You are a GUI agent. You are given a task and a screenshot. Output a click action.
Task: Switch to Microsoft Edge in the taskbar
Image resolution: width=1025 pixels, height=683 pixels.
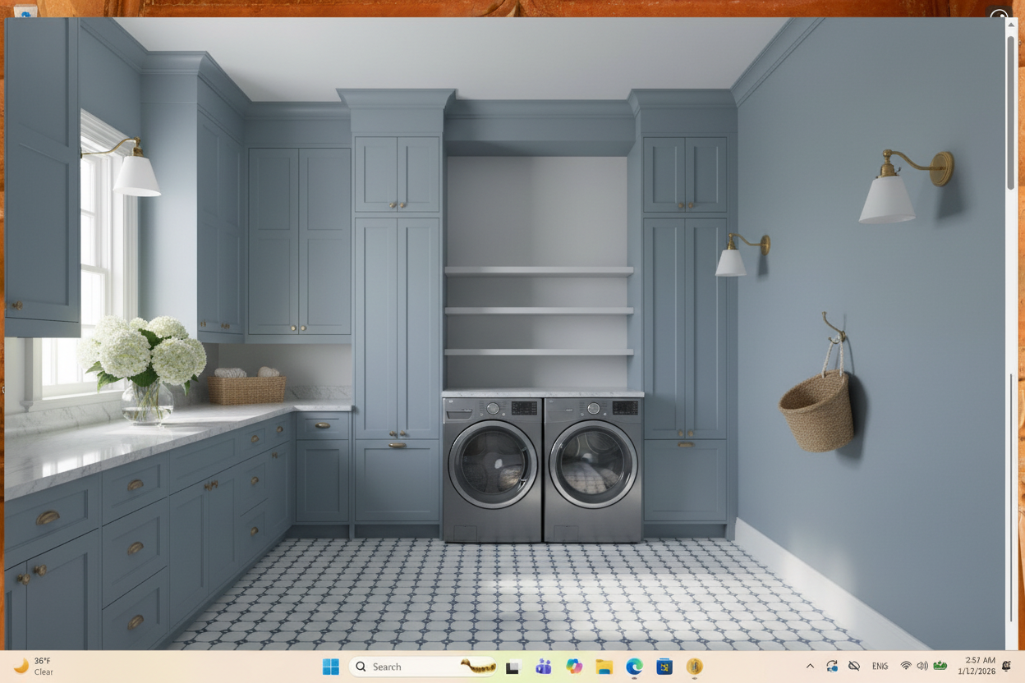tap(634, 667)
